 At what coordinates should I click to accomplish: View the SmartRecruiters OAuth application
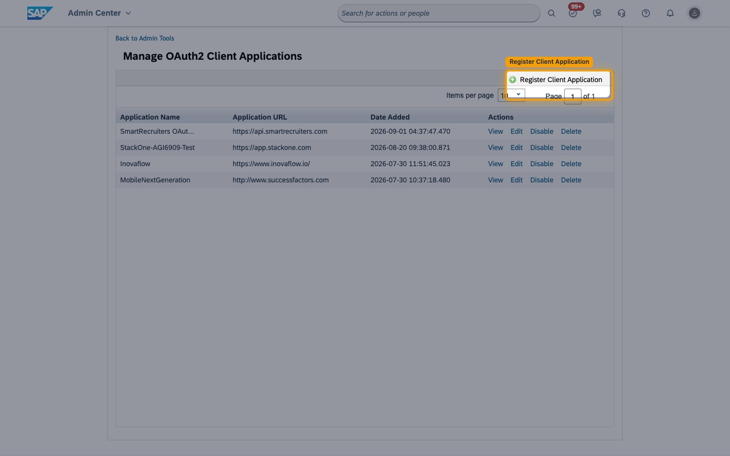coord(495,131)
